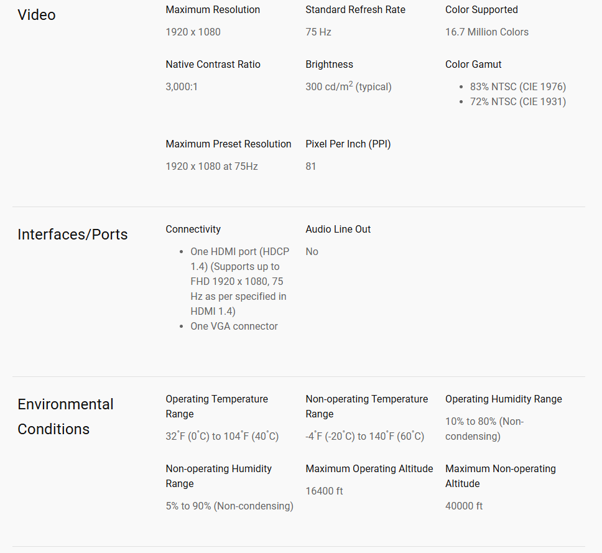Select the Interfaces/Ports section heading
Viewport: 602px width, 553px height.
[73, 235]
